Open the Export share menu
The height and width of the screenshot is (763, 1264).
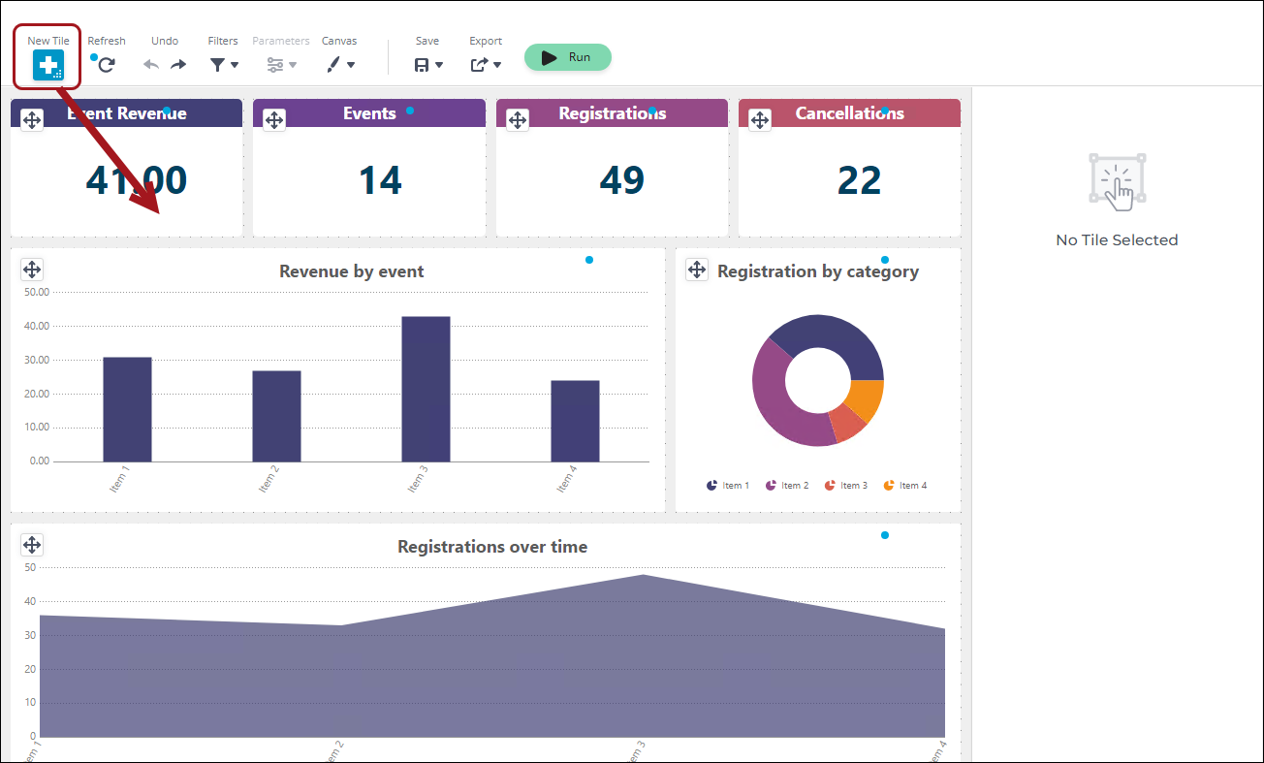pos(486,65)
